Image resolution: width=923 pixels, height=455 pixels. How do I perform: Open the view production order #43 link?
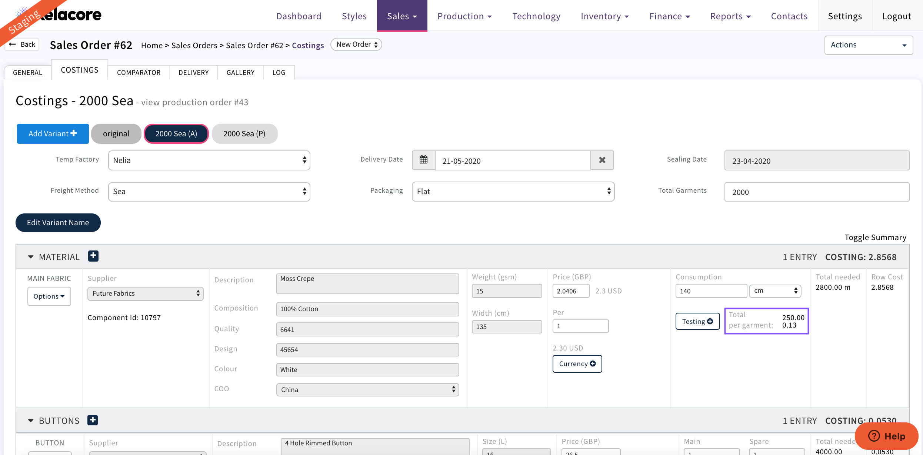pos(195,103)
